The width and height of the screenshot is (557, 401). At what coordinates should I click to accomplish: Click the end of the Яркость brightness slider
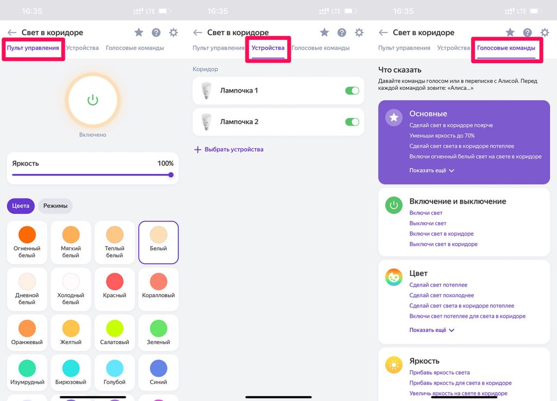point(171,175)
